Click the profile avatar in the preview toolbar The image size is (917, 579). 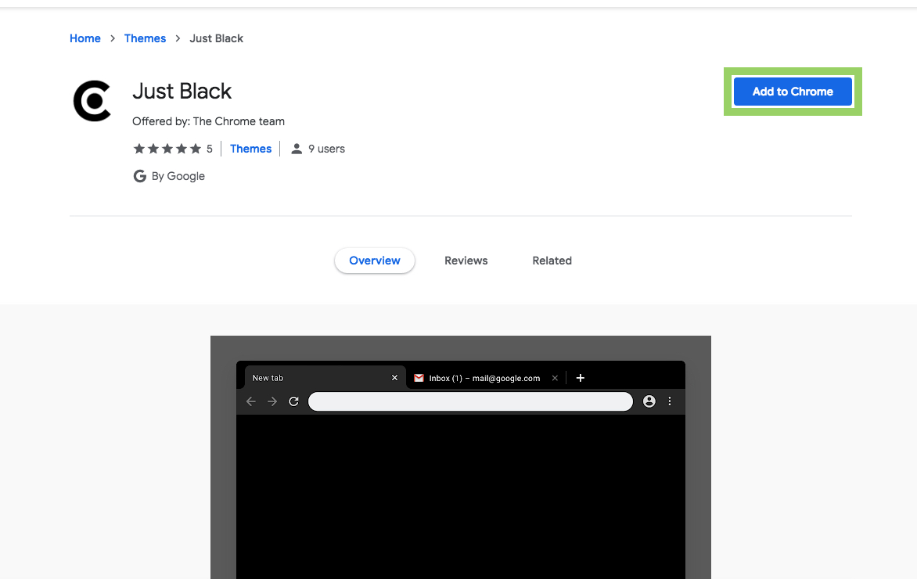coord(649,401)
